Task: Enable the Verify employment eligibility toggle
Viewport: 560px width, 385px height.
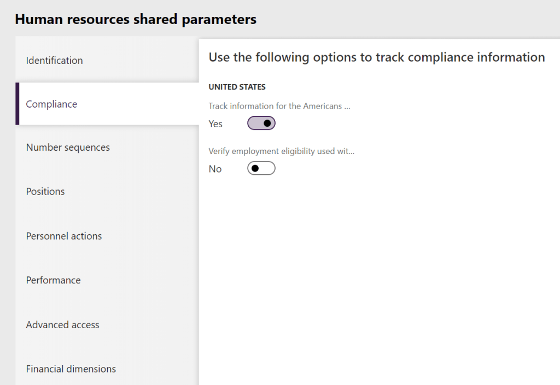Action: pyautogui.click(x=261, y=168)
